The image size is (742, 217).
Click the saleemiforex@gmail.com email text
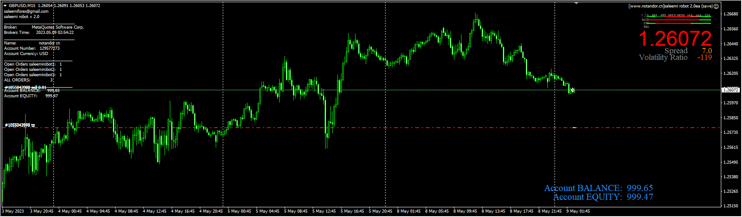click(26, 11)
